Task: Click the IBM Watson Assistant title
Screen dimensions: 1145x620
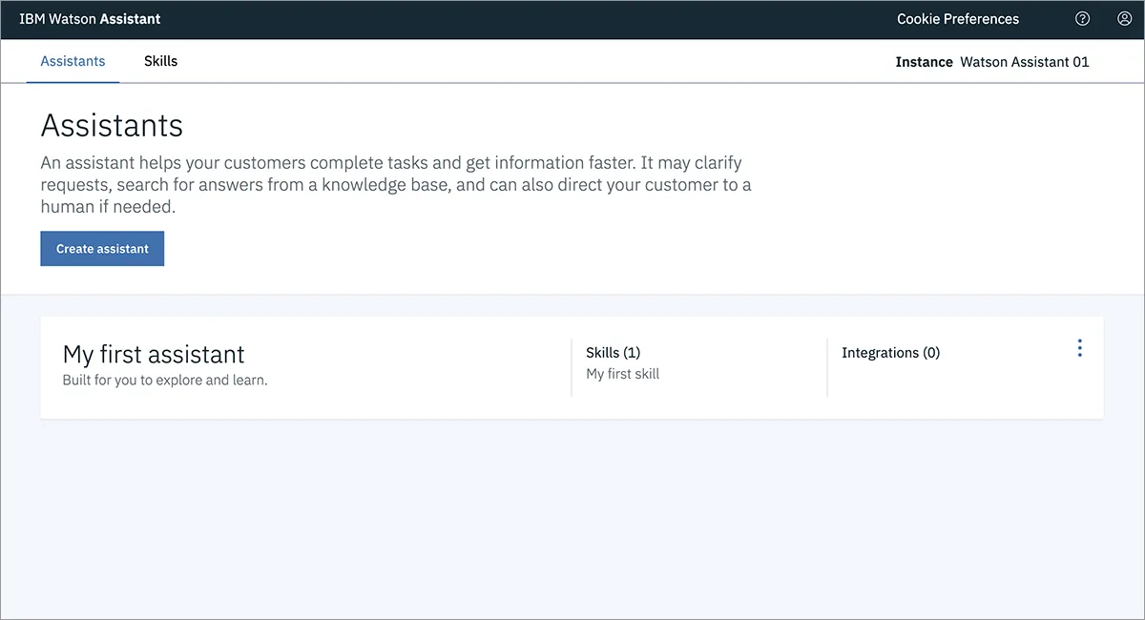Action: [x=90, y=19]
